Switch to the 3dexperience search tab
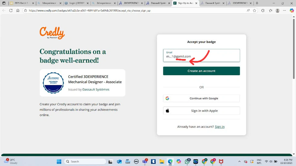 (49, 3)
